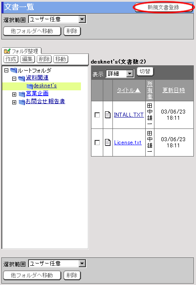Click the ルートフォルダ root folder icon
This screenshot has height=285, width=196.
(14, 70)
